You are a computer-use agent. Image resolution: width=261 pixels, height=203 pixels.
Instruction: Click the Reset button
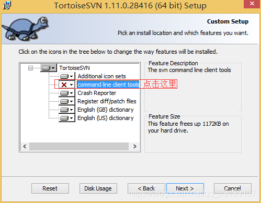(x=50, y=188)
